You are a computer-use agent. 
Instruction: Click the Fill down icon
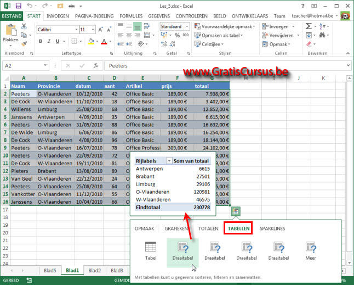click(x=309, y=35)
